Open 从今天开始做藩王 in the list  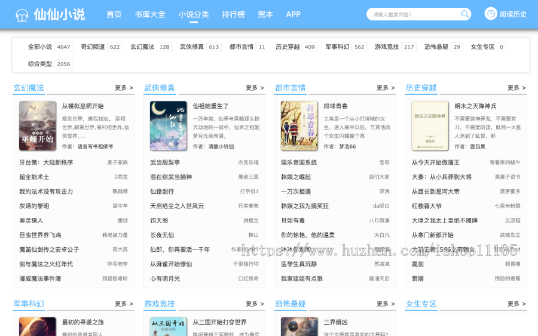point(435,162)
